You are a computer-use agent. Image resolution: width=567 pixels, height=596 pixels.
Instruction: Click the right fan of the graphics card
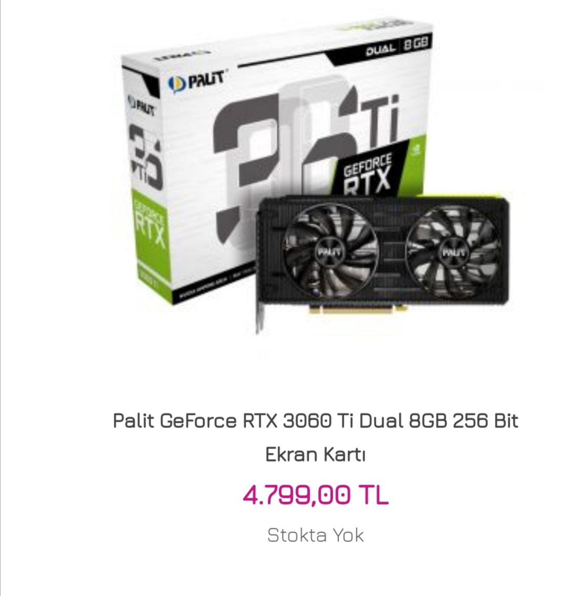click(454, 252)
